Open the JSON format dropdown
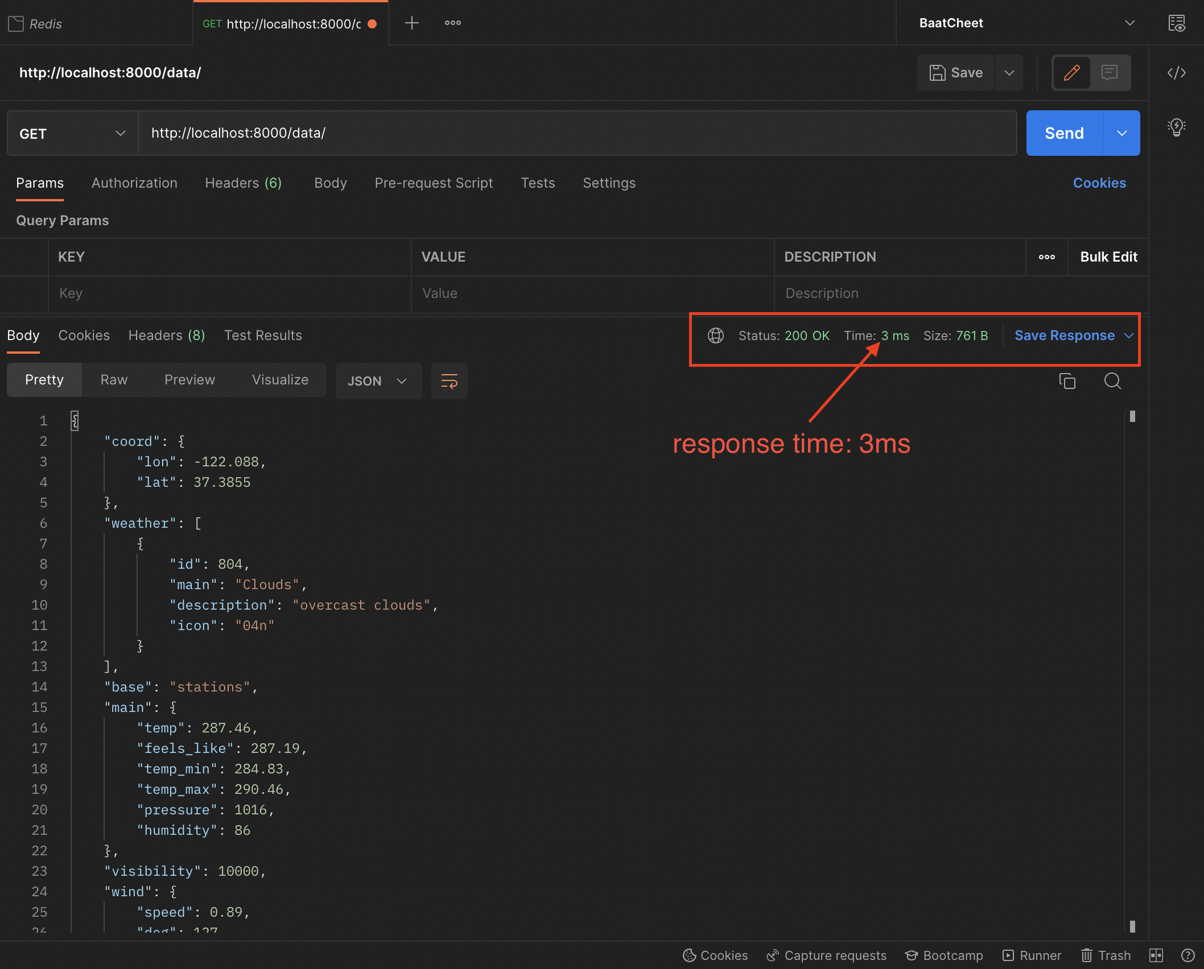 coord(378,380)
